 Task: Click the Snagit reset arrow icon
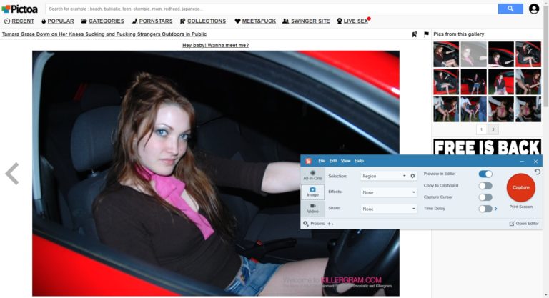(x=537, y=172)
